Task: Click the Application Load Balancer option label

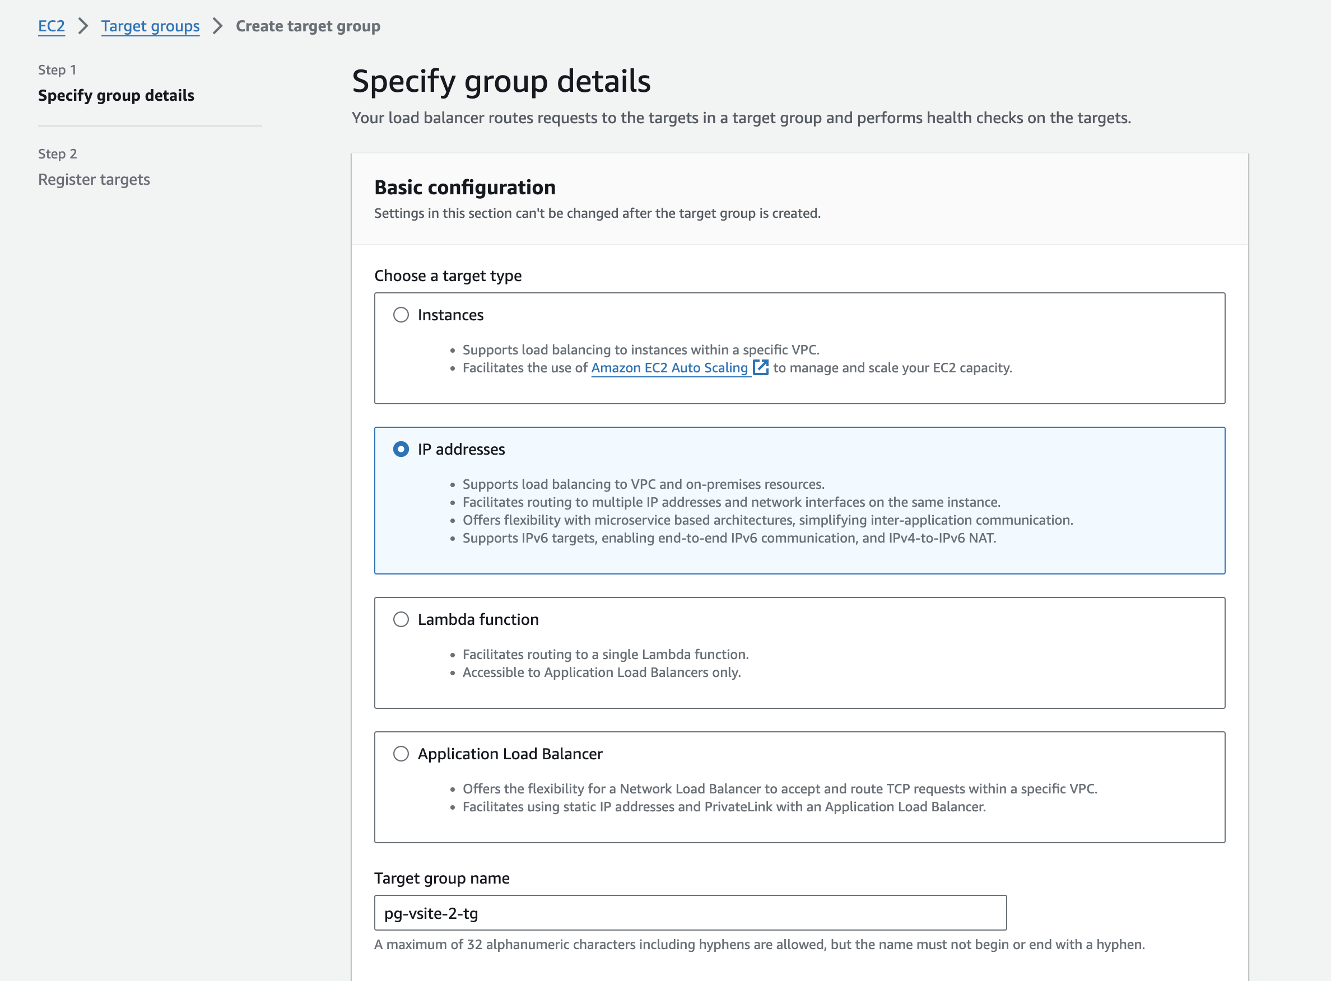Action: 510,754
